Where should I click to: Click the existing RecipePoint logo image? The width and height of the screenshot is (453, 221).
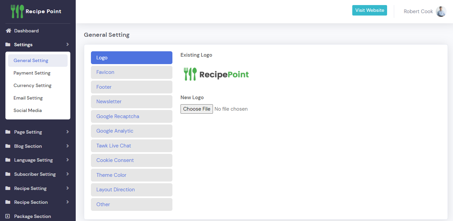point(216,74)
